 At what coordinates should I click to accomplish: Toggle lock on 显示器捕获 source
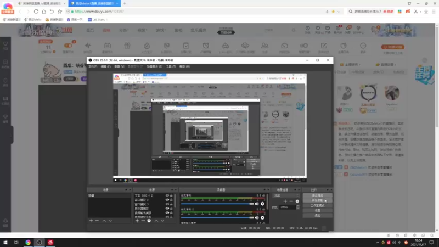coord(171,209)
